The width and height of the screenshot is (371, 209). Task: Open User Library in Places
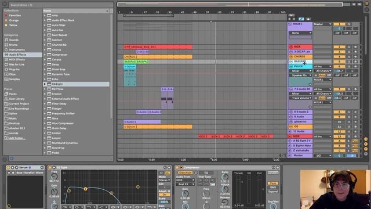[x=17, y=99]
